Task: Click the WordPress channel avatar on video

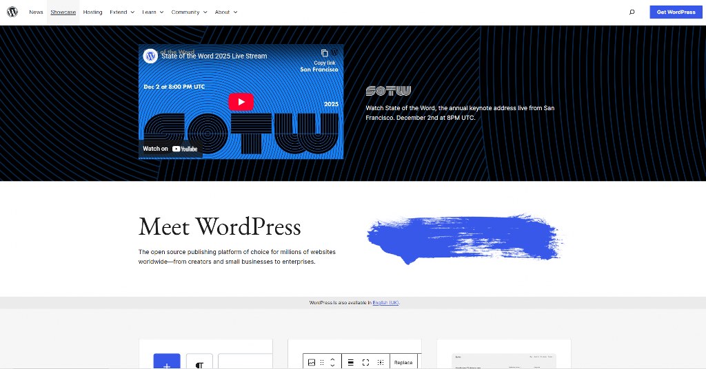Action: [x=150, y=56]
